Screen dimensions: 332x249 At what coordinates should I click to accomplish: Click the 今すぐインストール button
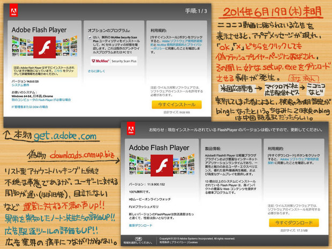point(177,104)
